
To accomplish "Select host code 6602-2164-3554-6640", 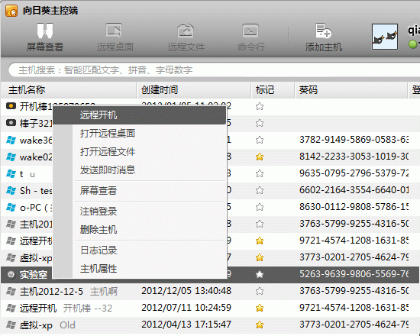I will [354, 190].
